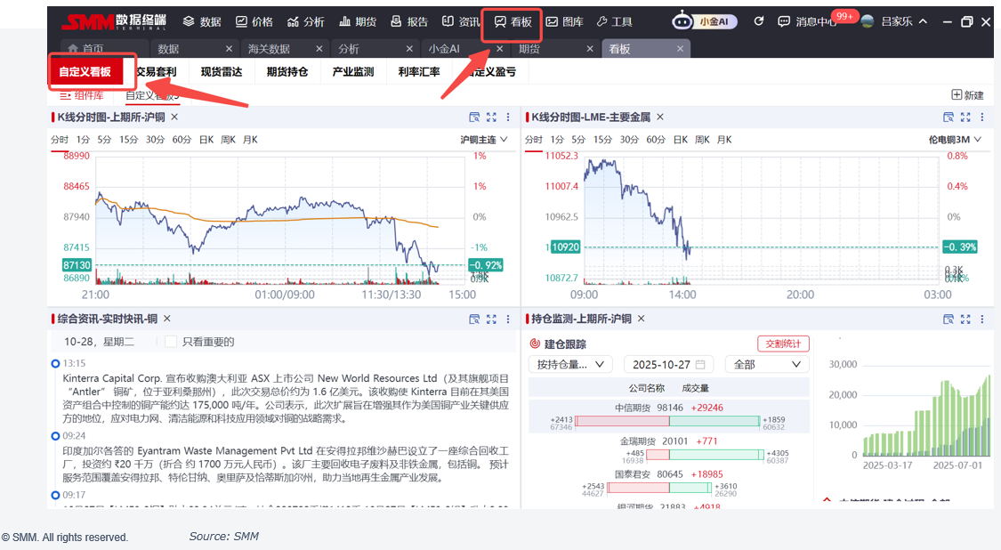Image resolution: width=1001 pixels, height=550 pixels.
Task: Select 5分 interval on LME chart
Action: pos(578,139)
